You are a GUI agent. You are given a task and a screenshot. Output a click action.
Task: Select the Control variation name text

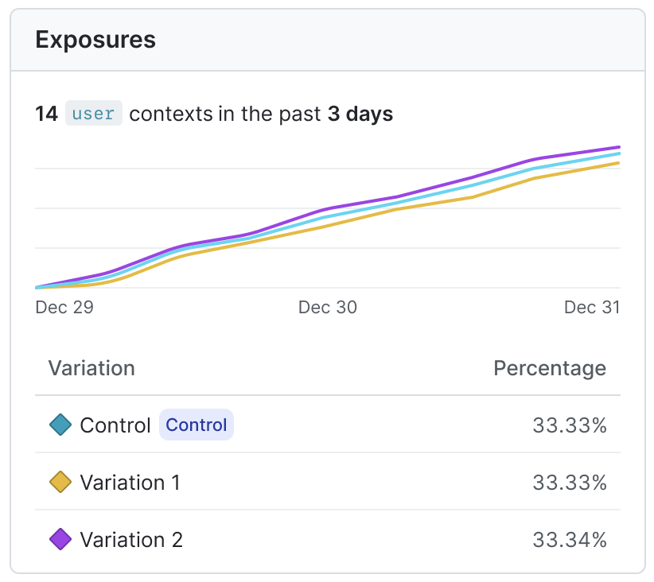[x=115, y=425]
